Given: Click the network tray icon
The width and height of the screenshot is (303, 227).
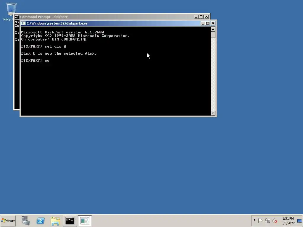Looking at the screenshot, I should 267,220.
